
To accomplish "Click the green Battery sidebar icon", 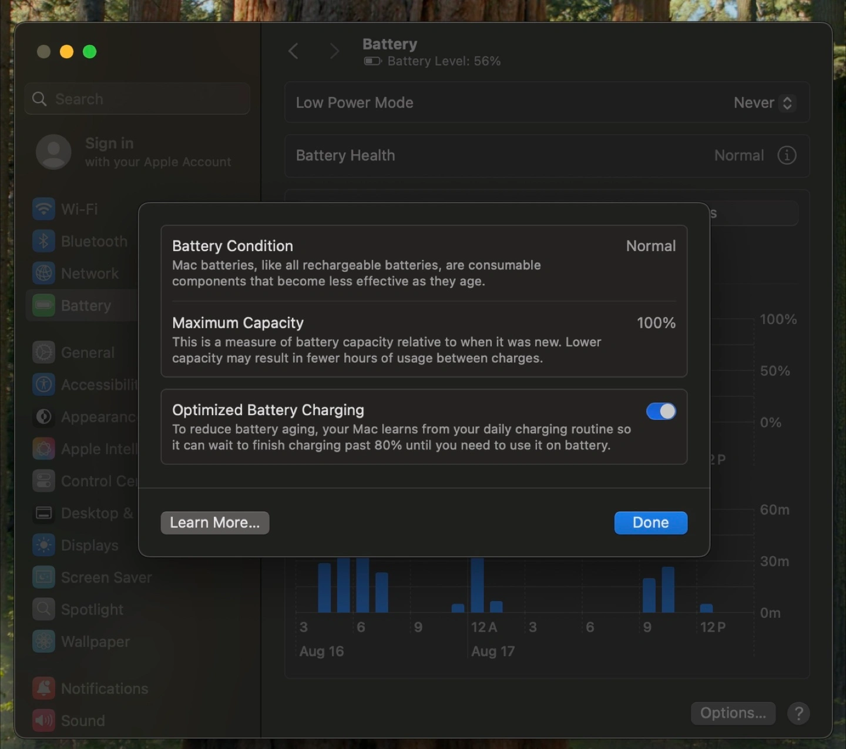I will (43, 305).
